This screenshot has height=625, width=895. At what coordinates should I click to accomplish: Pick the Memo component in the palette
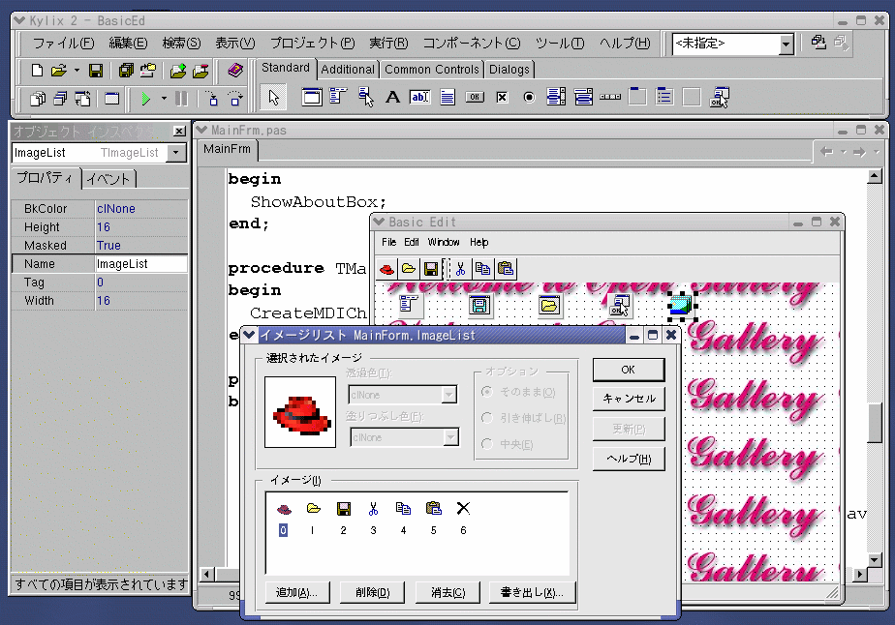(x=447, y=97)
